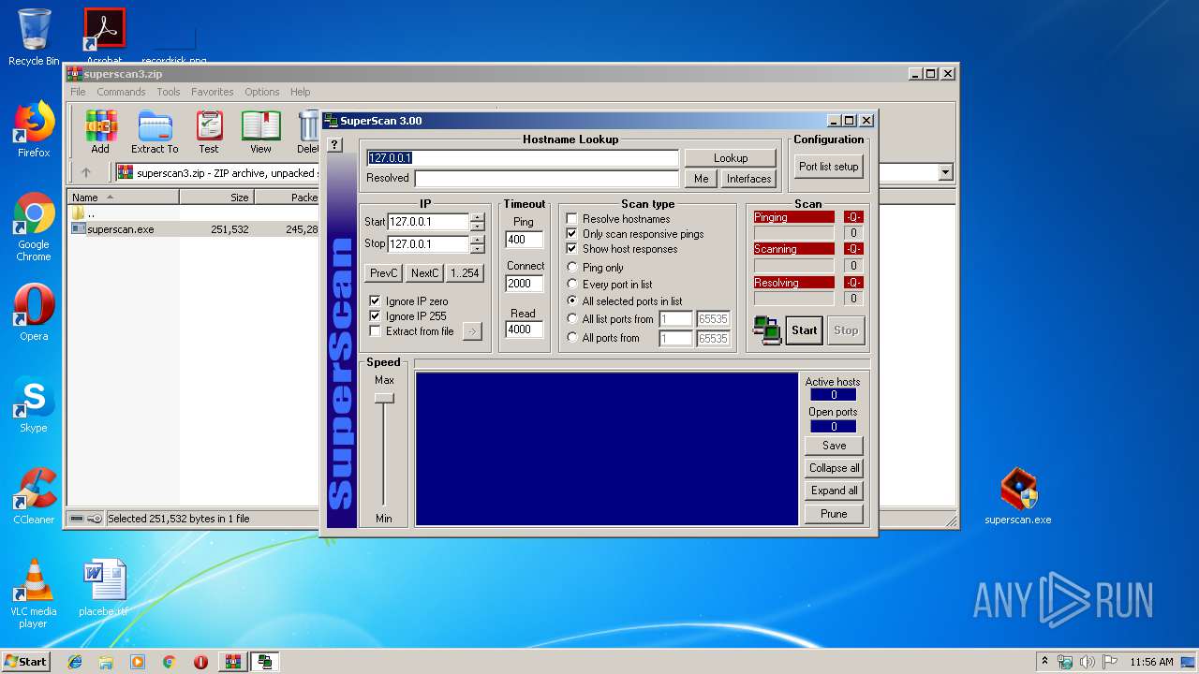
Task: Click the media player taskbar icon
Action: pos(138,662)
